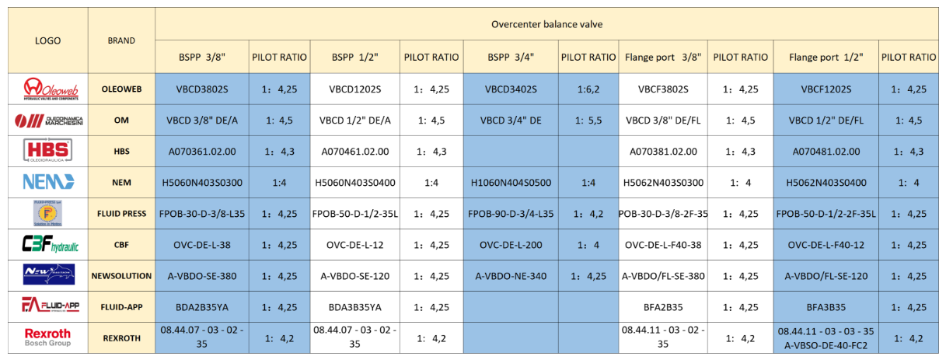Select the Oleodinamica Marchesini logo
Screen dimensions: 946x360
click(x=48, y=121)
